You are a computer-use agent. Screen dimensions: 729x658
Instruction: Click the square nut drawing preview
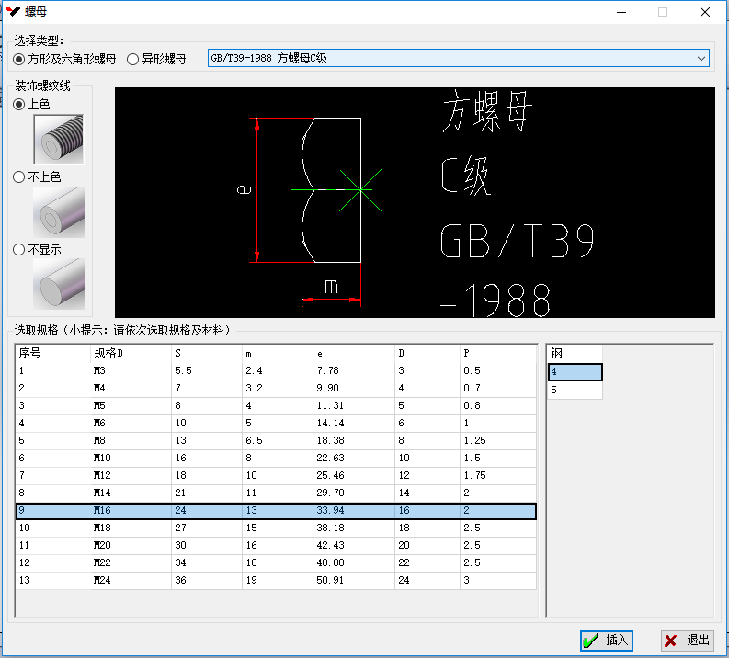(x=414, y=202)
